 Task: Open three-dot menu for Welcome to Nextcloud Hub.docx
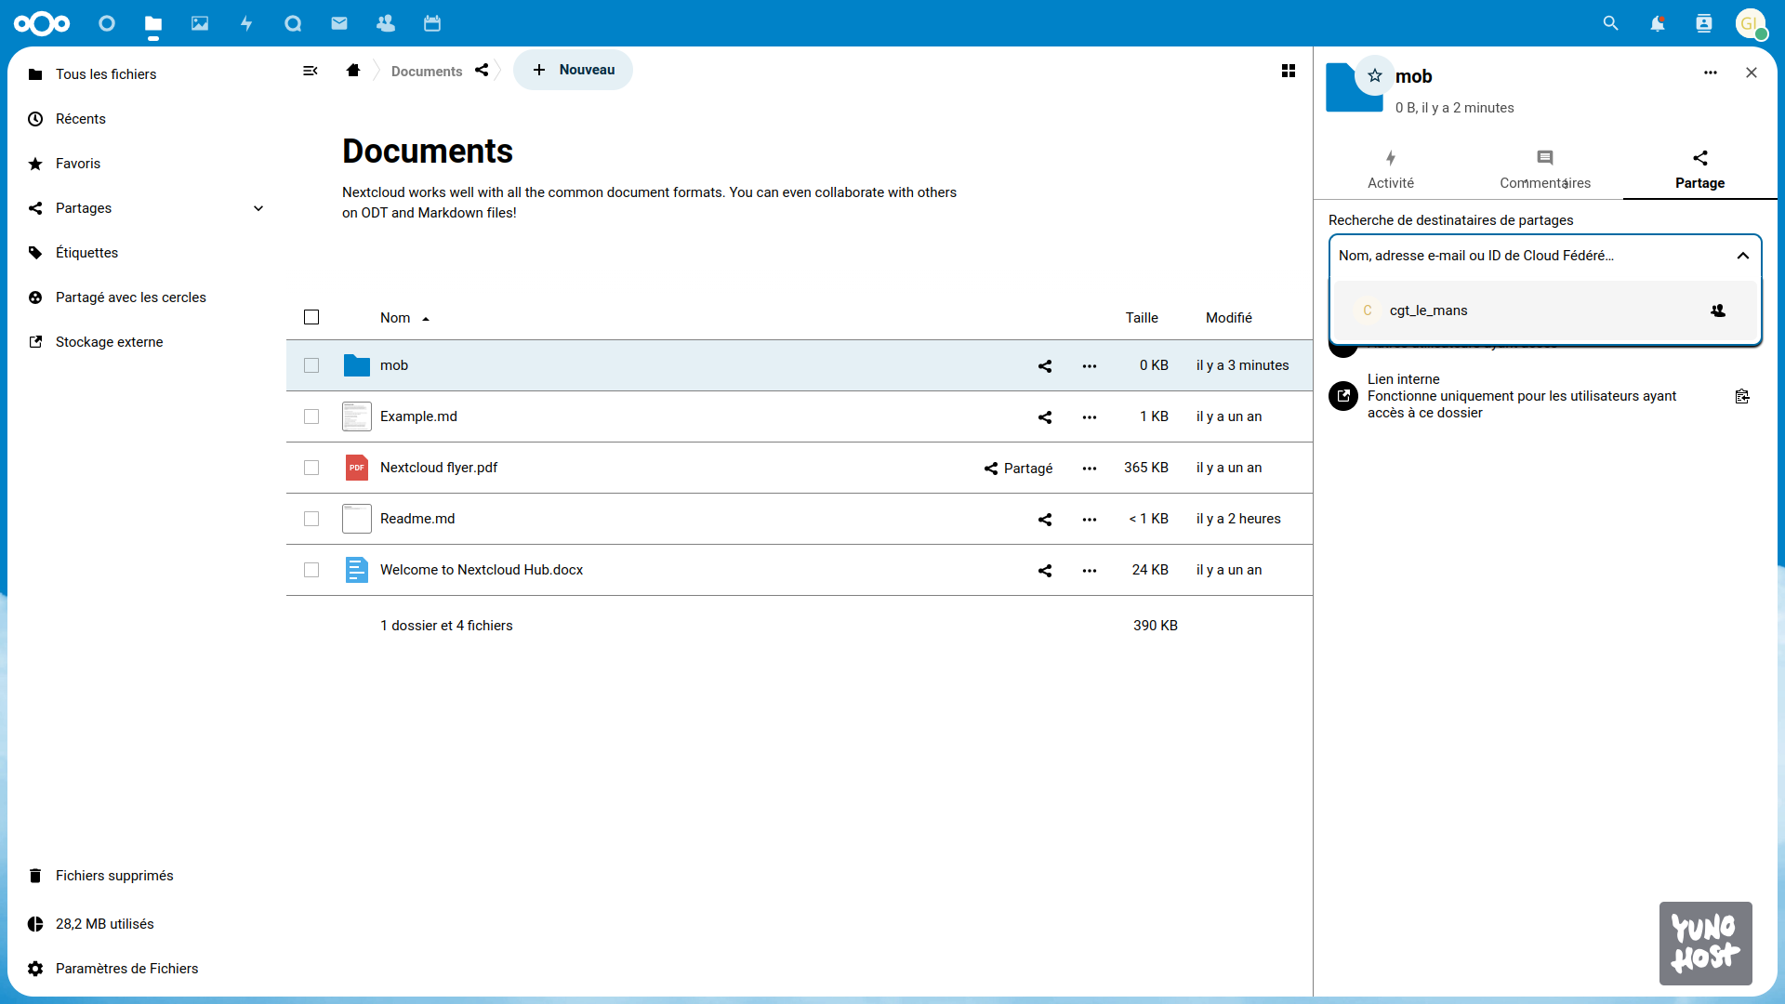[1090, 570]
